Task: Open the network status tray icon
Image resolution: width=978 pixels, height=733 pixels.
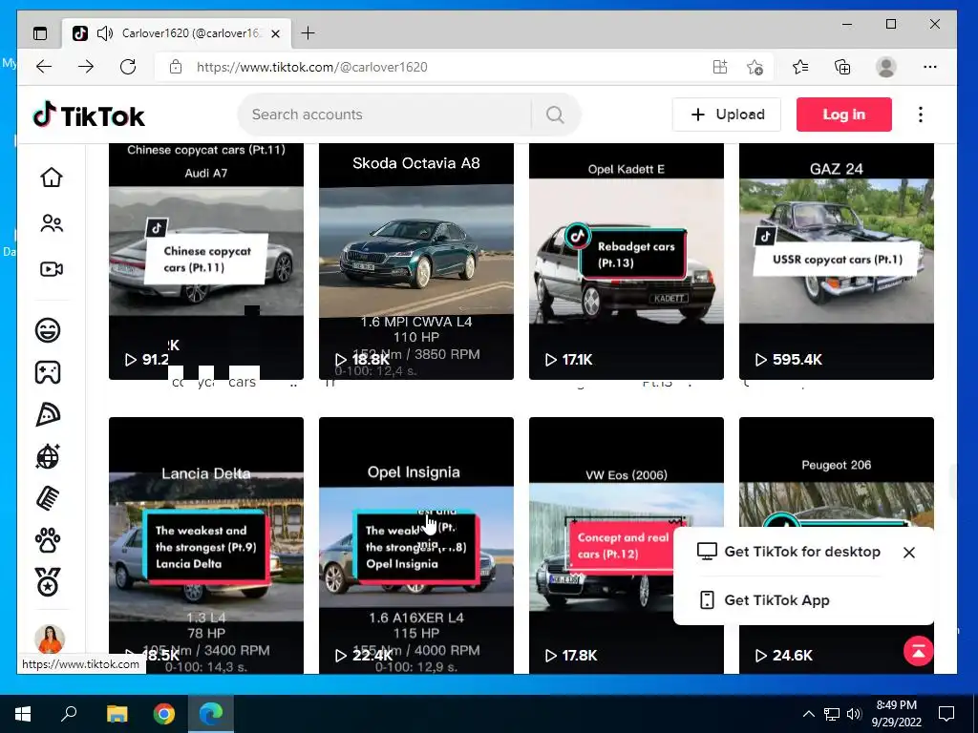Action: click(832, 714)
